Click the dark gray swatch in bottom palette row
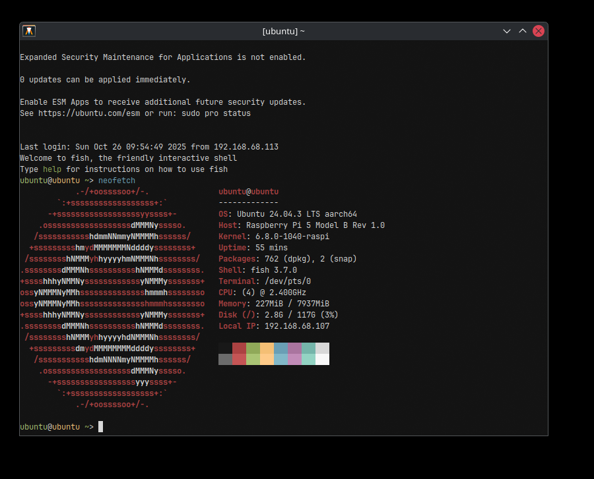The width and height of the screenshot is (594, 479). 226,360
